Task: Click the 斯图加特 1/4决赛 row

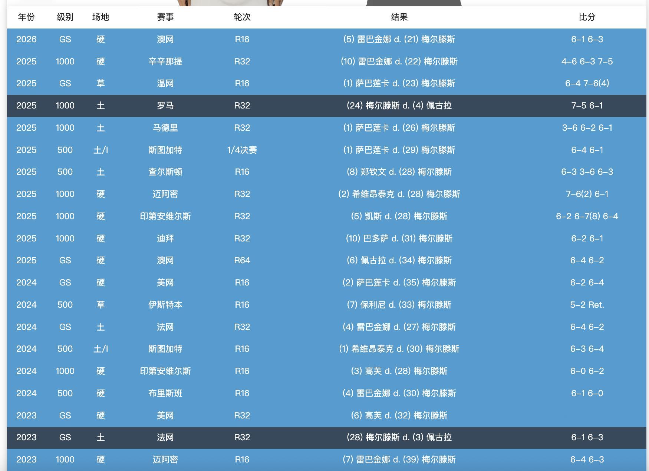Action: (324, 150)
